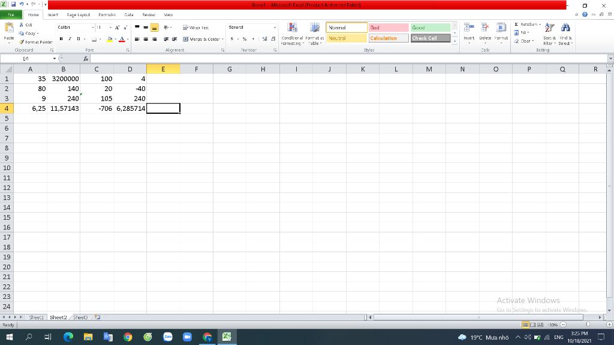Switch to the Review tab
614x345 pixels.
(x=149, y=15)
